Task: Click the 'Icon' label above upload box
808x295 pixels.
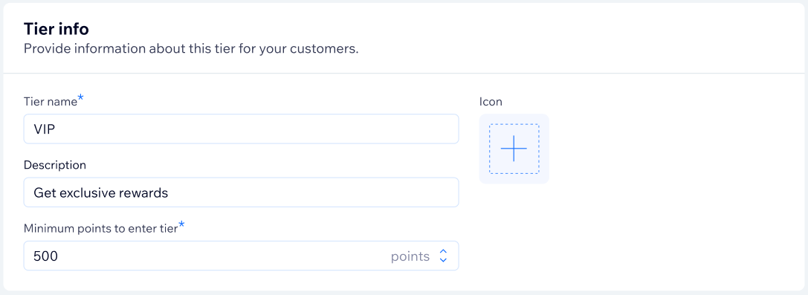Action: point(491,102)
